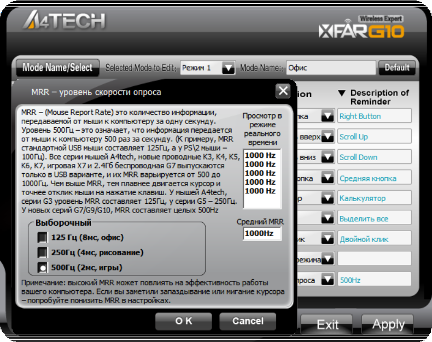
Task: Click the Средний MRR label
Action: (260, 222)
